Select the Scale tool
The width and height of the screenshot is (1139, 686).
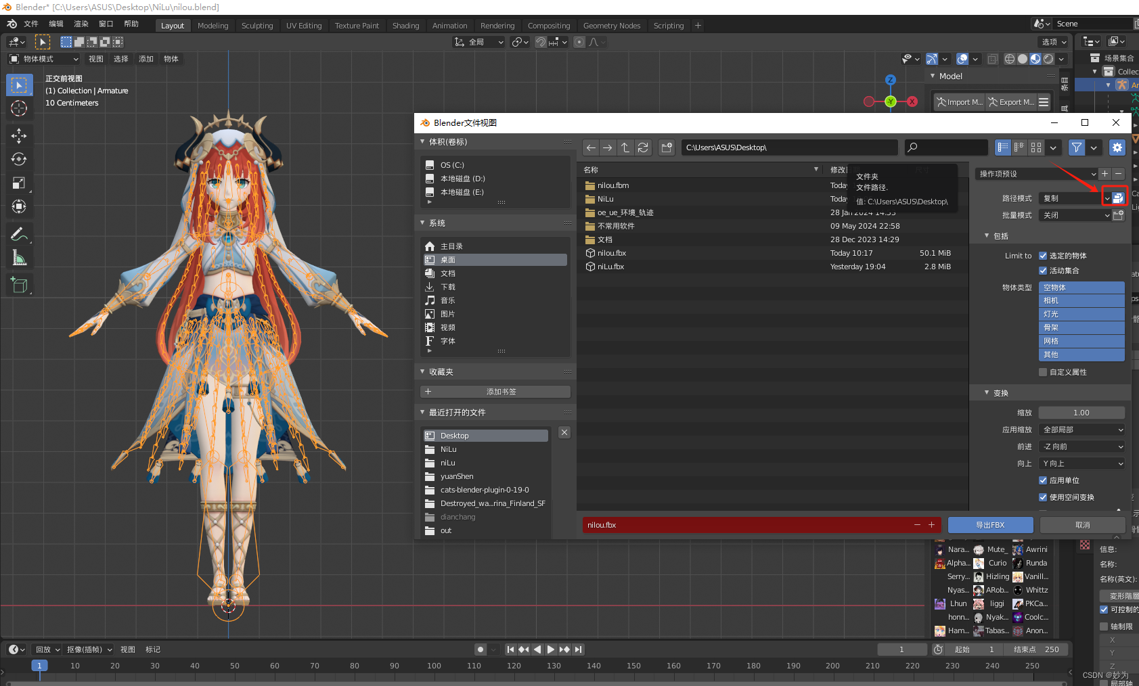tap(19, 183)
